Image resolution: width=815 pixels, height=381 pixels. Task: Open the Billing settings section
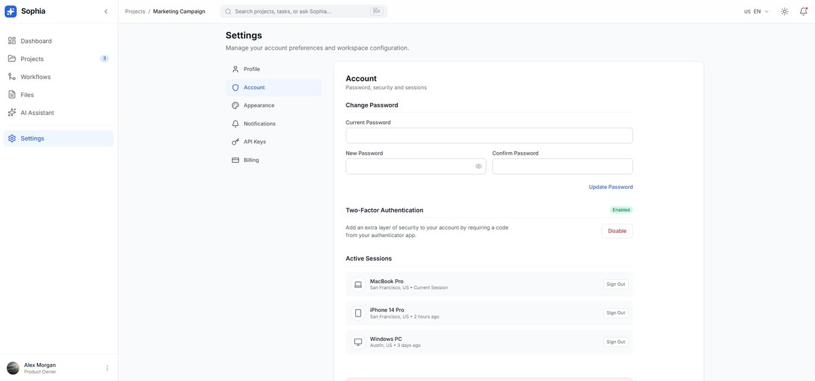point(251,160)
